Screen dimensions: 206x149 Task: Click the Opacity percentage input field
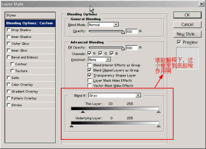(132, 31)
